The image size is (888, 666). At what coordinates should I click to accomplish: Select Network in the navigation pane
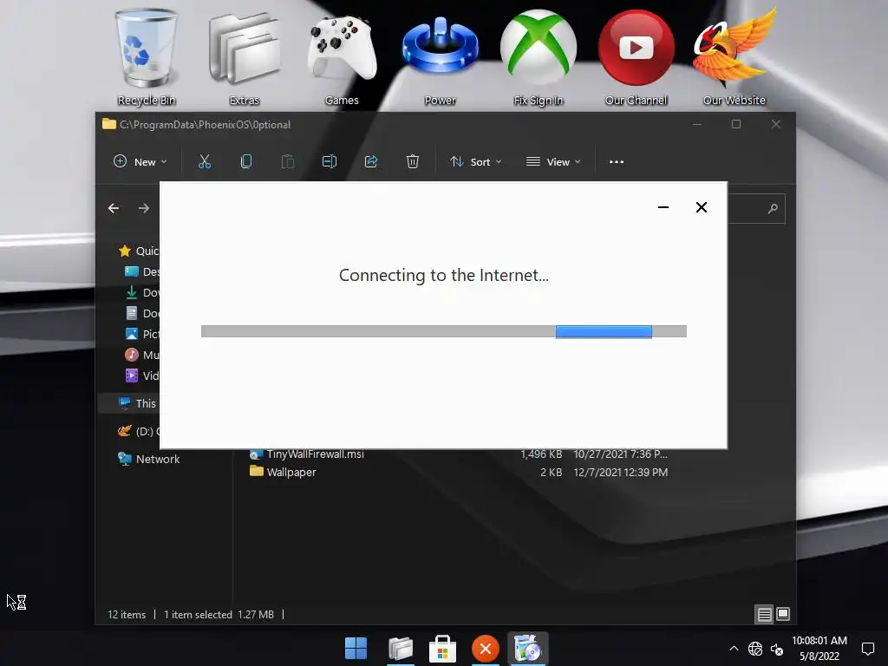pyautogui.click(x=148, y=459)
